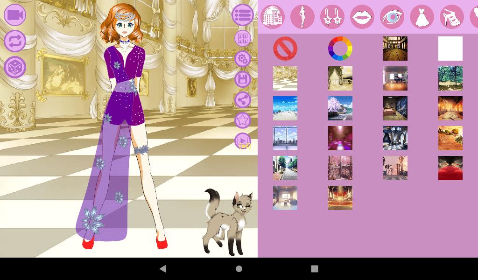Select the pink disco dance floor background
The height and width of the screenshot is (280, 478).
coord(340,138)
